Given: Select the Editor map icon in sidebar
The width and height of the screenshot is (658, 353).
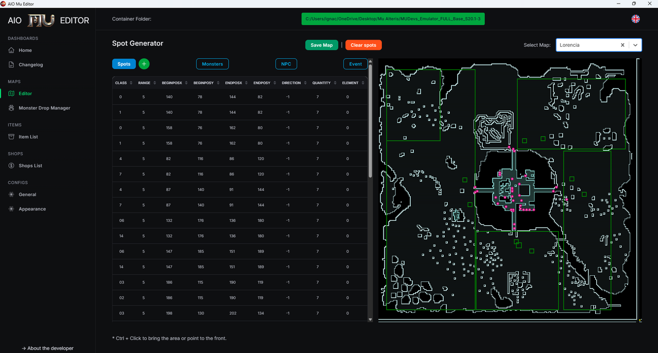Looking at the screenshot, I should tap(11, 94).
